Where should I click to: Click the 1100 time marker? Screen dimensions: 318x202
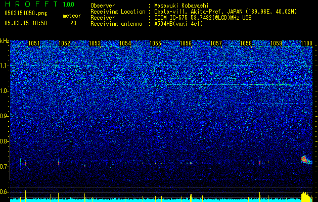pos(306,43)
